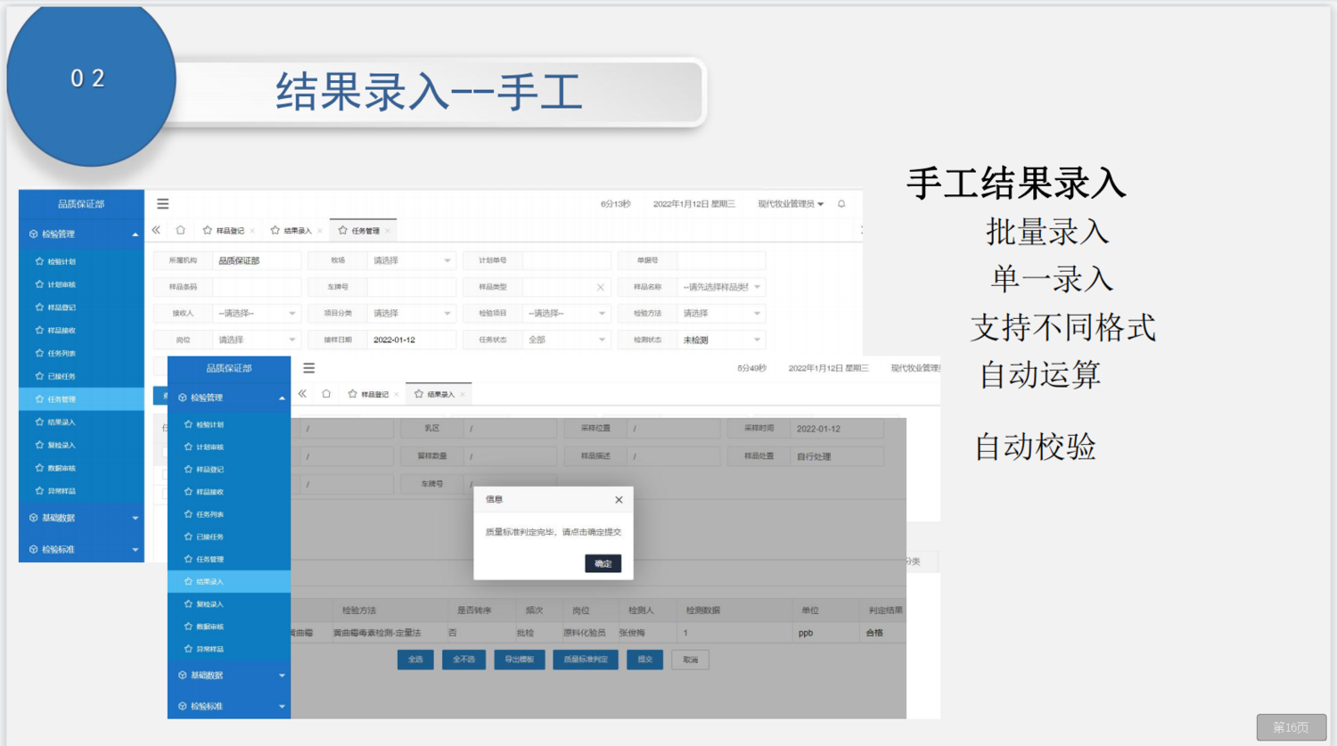Close 结果录入 tab in back window
Viewport: 1337px width, 746px height.
click(x=320, y=231)
